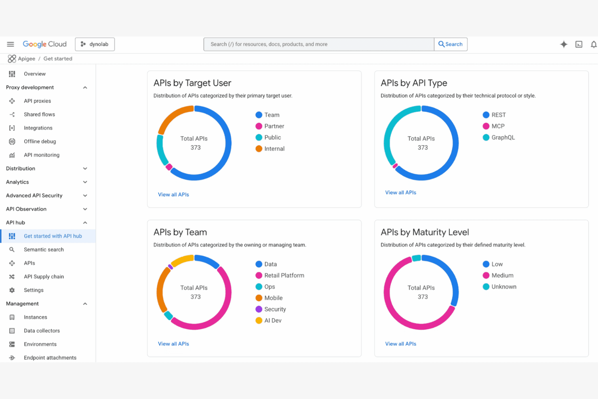Click the Semantic search magnifier icon
The height and width of the screenshot is (399, 598).
click(x=12, y=249)
